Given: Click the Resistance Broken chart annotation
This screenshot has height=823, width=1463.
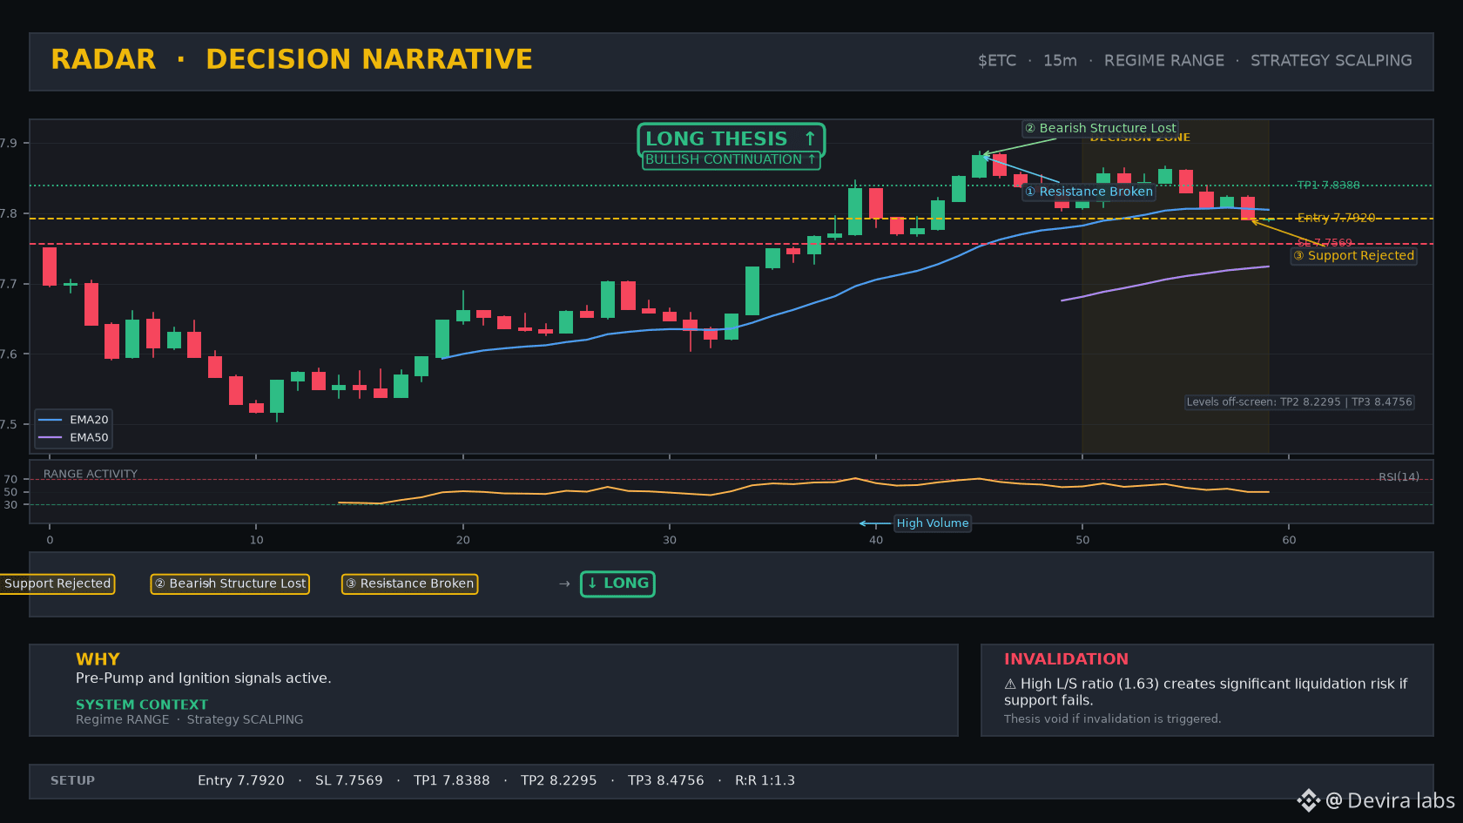Looking at the screenshot, I should (x=1089, y=192).
